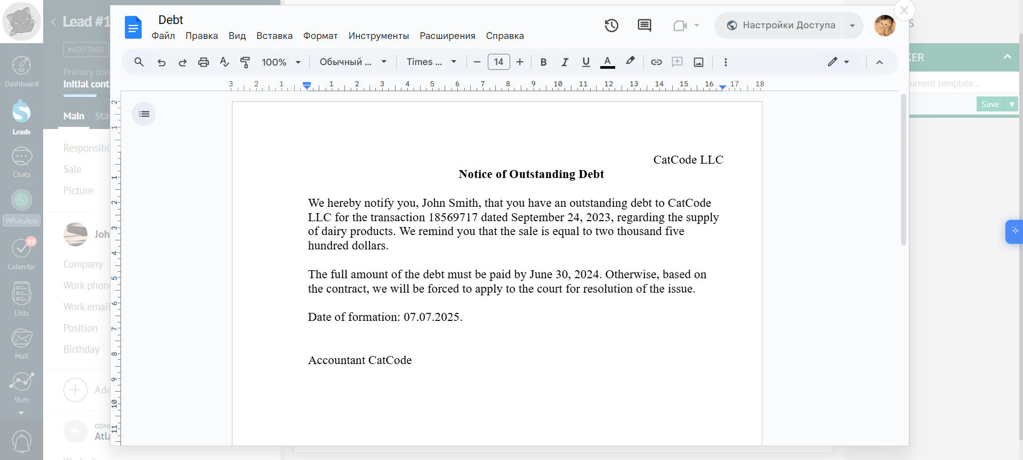
Task: Insert a link using the link icon
Action: [656, 62]
